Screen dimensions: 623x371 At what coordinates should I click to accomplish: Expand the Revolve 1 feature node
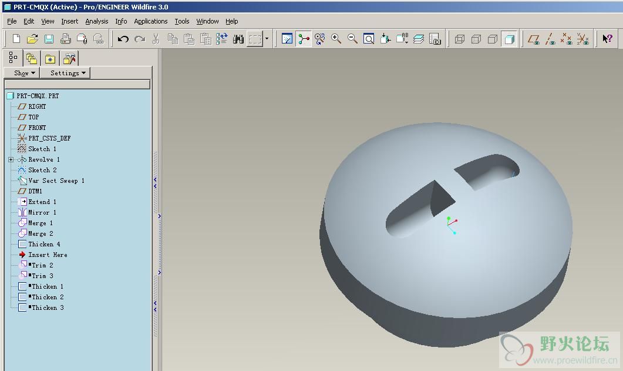11,159
